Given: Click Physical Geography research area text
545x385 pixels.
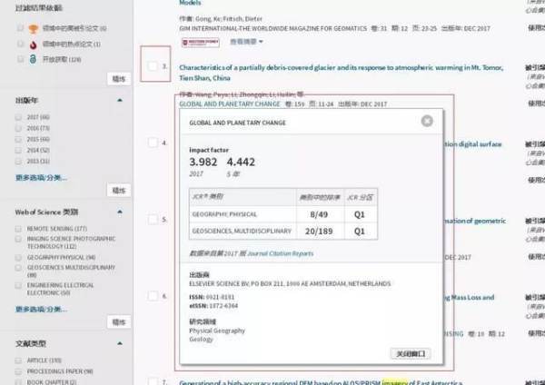Looking at the screenshot, I should 217,331.
